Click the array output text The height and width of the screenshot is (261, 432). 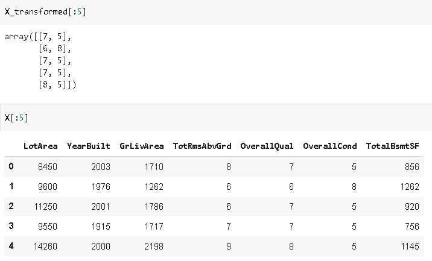pos(40,60)
